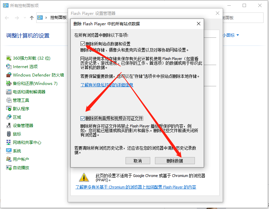Close the 删除 Flash Player 站点数据 dialog
The width and height of the screenshot is (269, 209).
199,24
